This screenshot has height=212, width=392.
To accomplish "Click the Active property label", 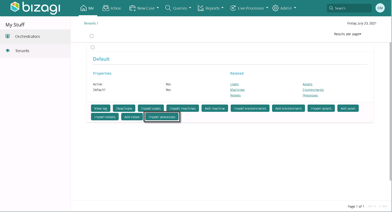I will pos(97,84).
